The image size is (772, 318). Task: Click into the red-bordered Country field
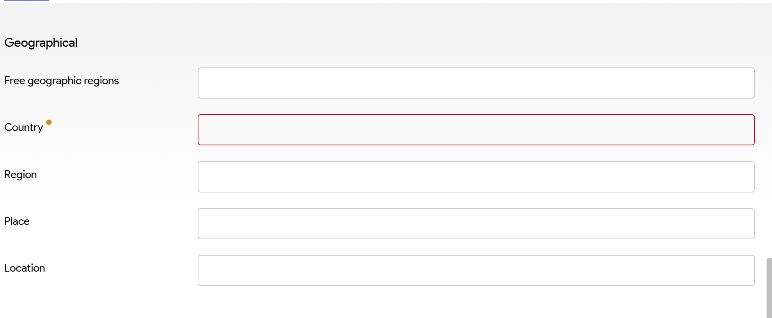tap(476, 130)
